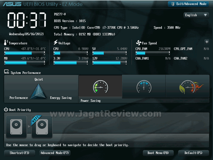Click the CHA_FAN1 label
213x160 pixels.
tap(142, 58)
